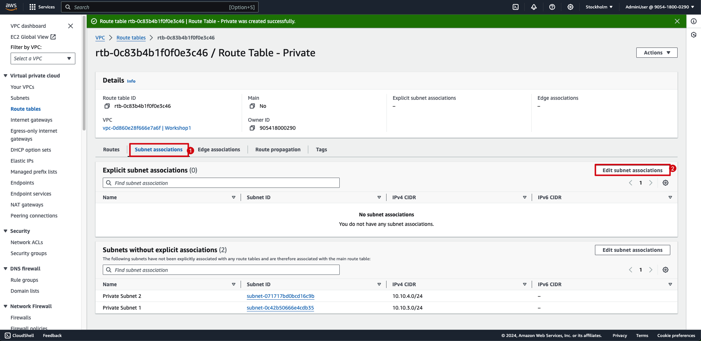Open the Stockholm region selector
Image resolution: width=701 pixels, height=341 pixels.
click(599, 7)
